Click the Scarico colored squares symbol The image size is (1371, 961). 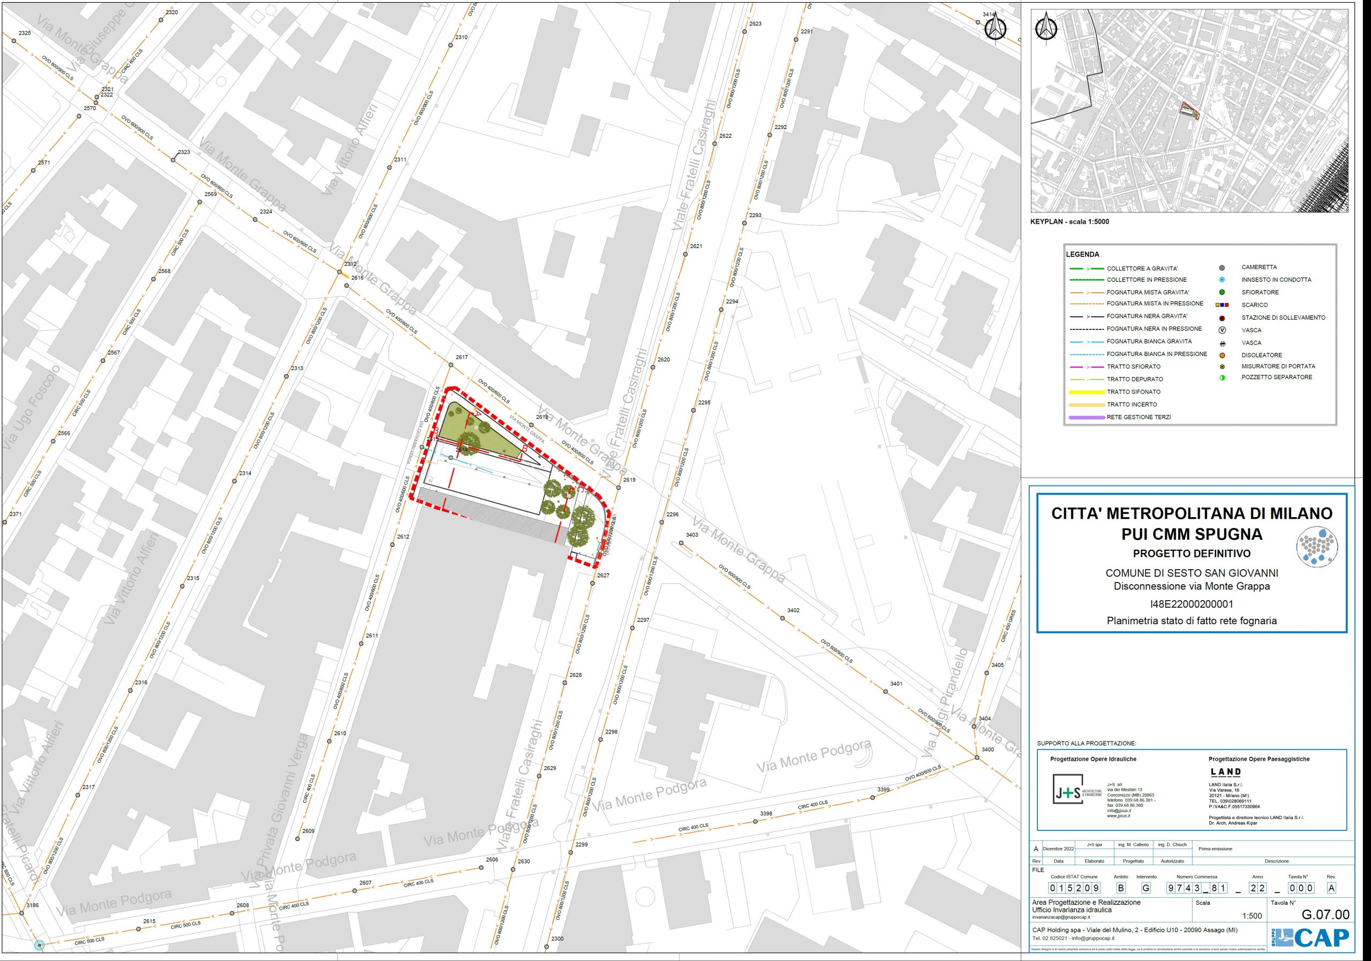[x=1222, y=305]
